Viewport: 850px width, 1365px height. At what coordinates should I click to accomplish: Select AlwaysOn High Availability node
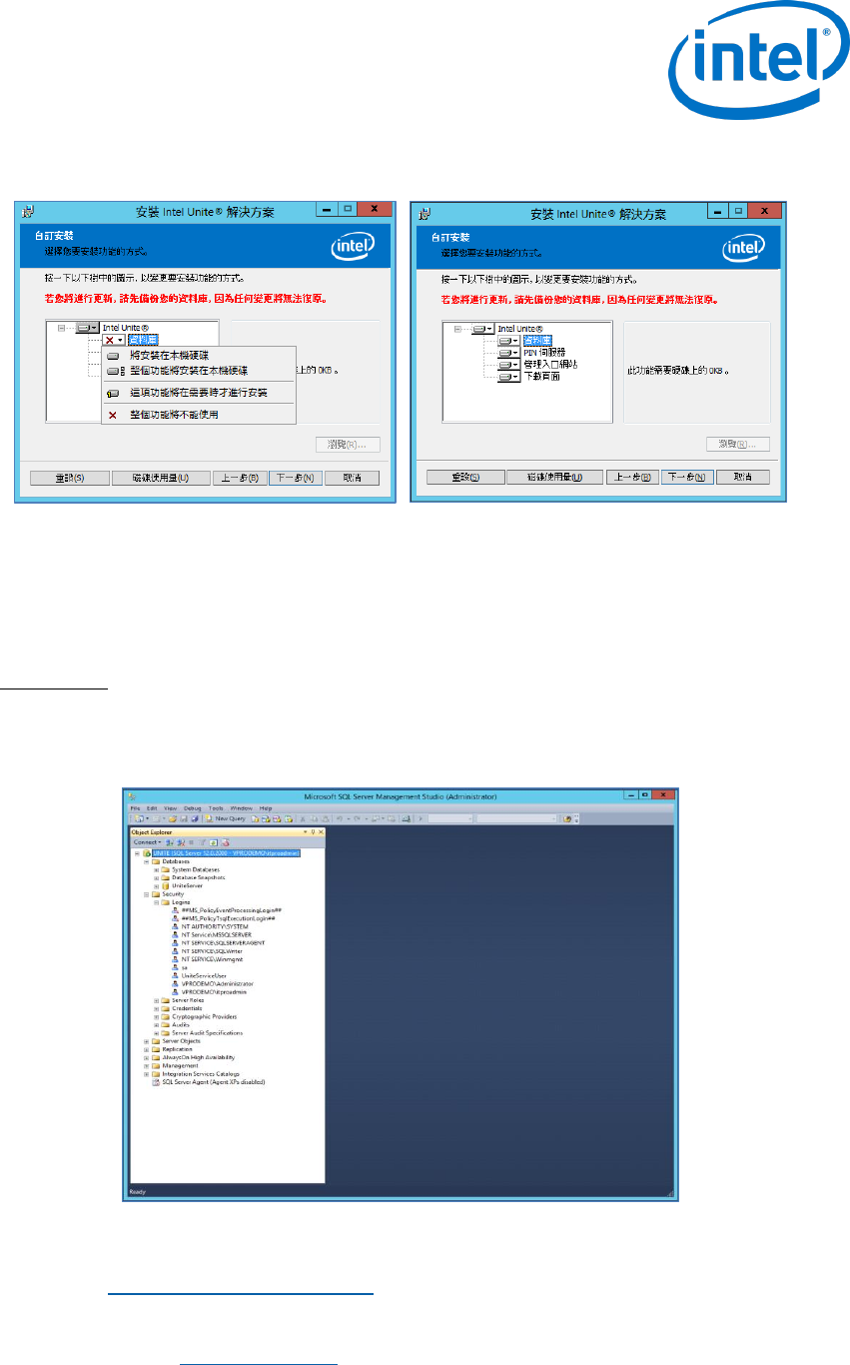199,1057
